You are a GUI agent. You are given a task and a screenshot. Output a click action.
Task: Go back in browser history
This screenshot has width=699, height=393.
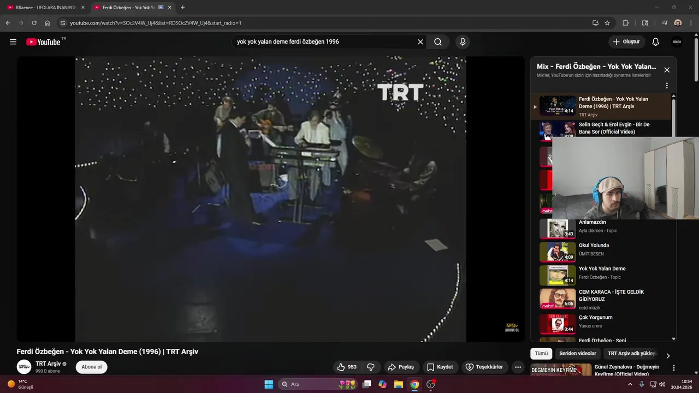pyautogui.click(x=8, y=23)
